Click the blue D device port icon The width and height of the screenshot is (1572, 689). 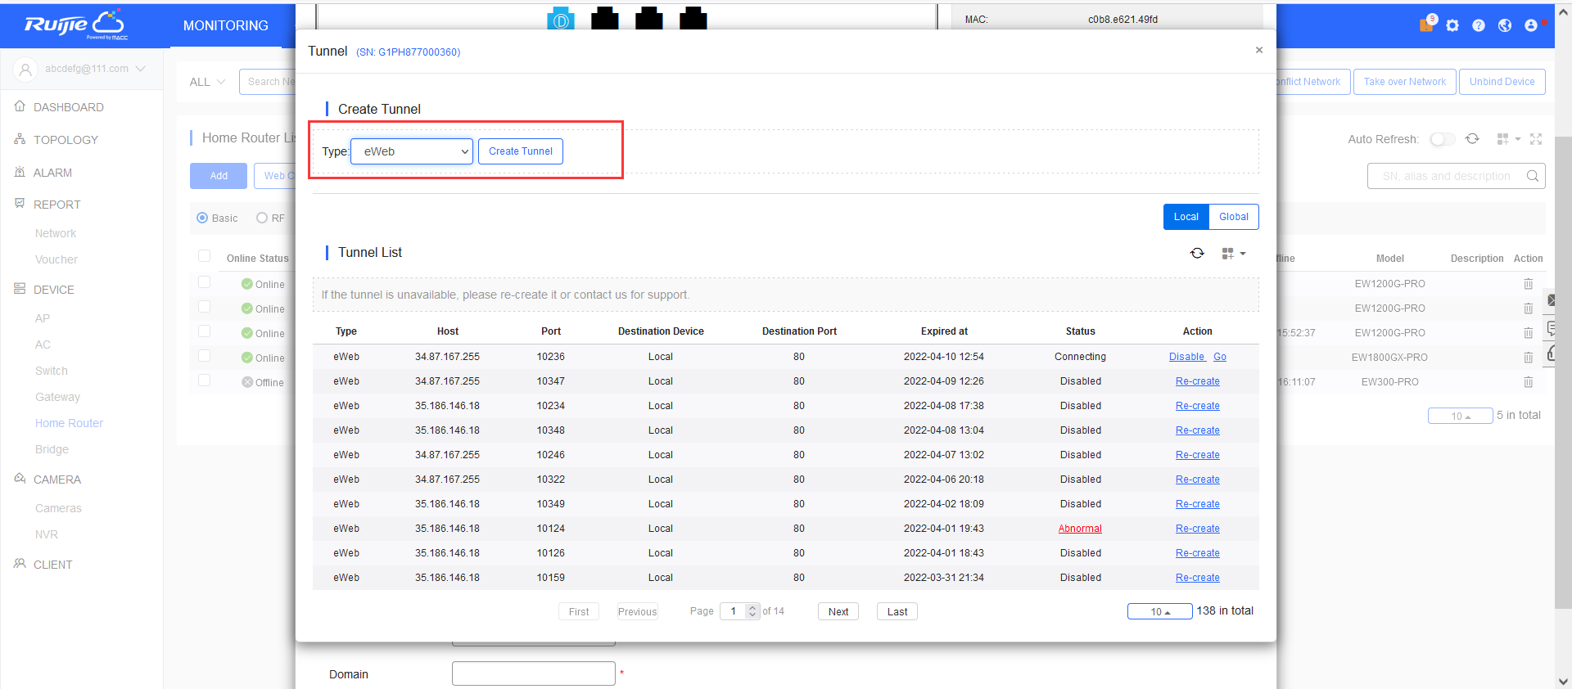click(561, 19)
